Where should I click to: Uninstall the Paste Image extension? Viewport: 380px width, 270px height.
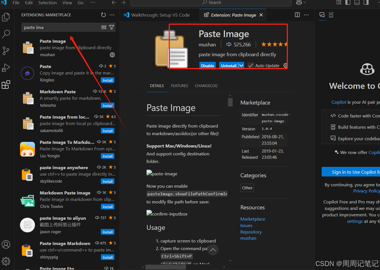(228, 65)
